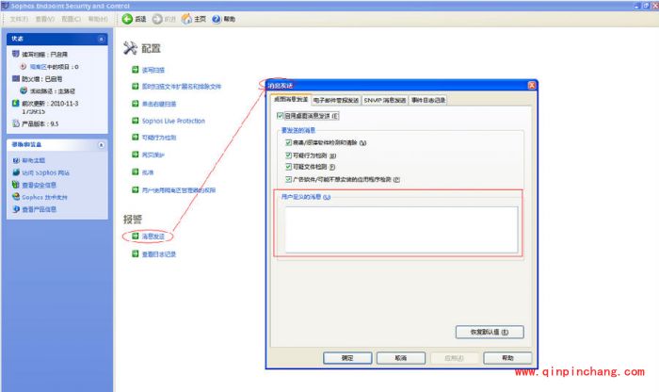Viewport: 659px width, 392px height.
Task: Click the Home (主页) house icon
Action: click(x=185, y=19)
